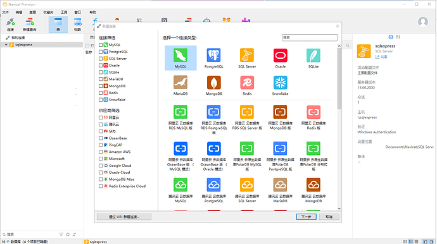Screen dimensions: 437x244
Task: Open the 工具 (Tools) menu
Action: pyautogui.click(x=64, y=12)
